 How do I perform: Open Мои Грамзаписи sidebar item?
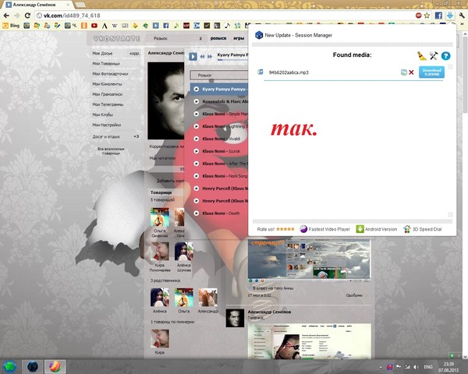(108, 94)
